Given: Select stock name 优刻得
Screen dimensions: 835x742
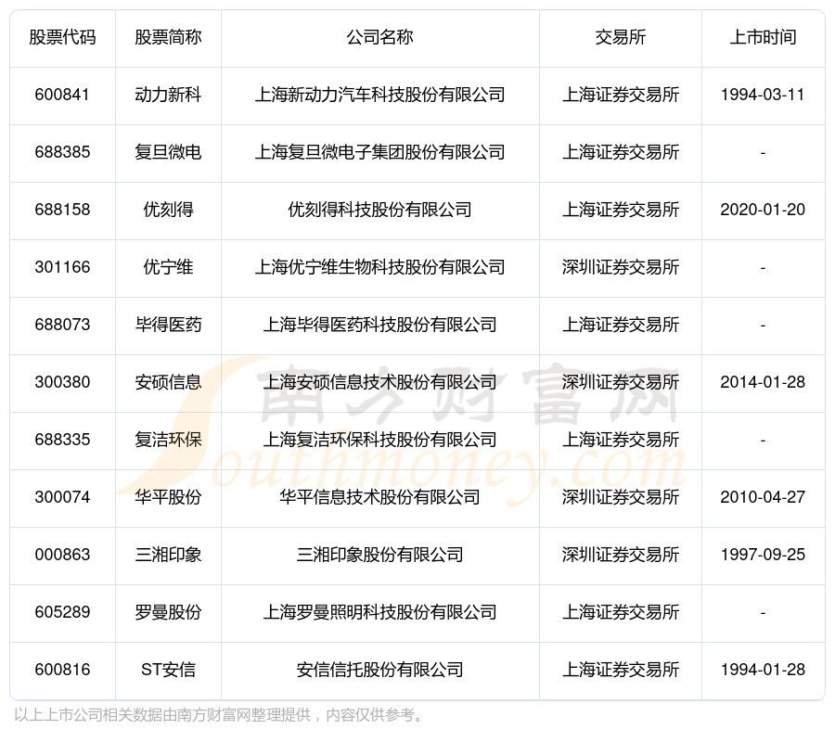Looking at the screenshot, I should pos(168,210).
